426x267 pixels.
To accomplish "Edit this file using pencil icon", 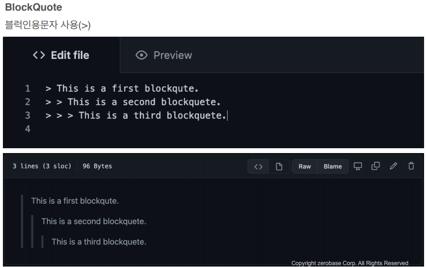I will 393,166.
